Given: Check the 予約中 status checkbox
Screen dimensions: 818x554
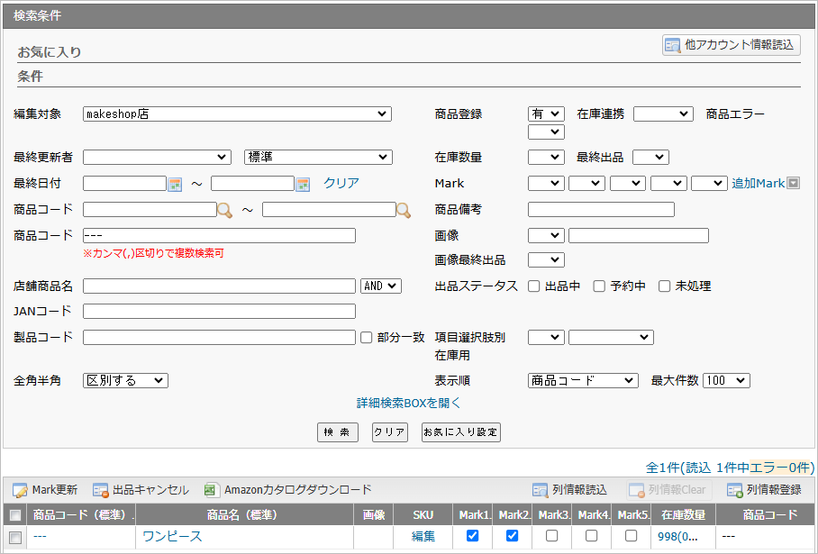Looking at the screenshot, I should click(x=599, y=286).
